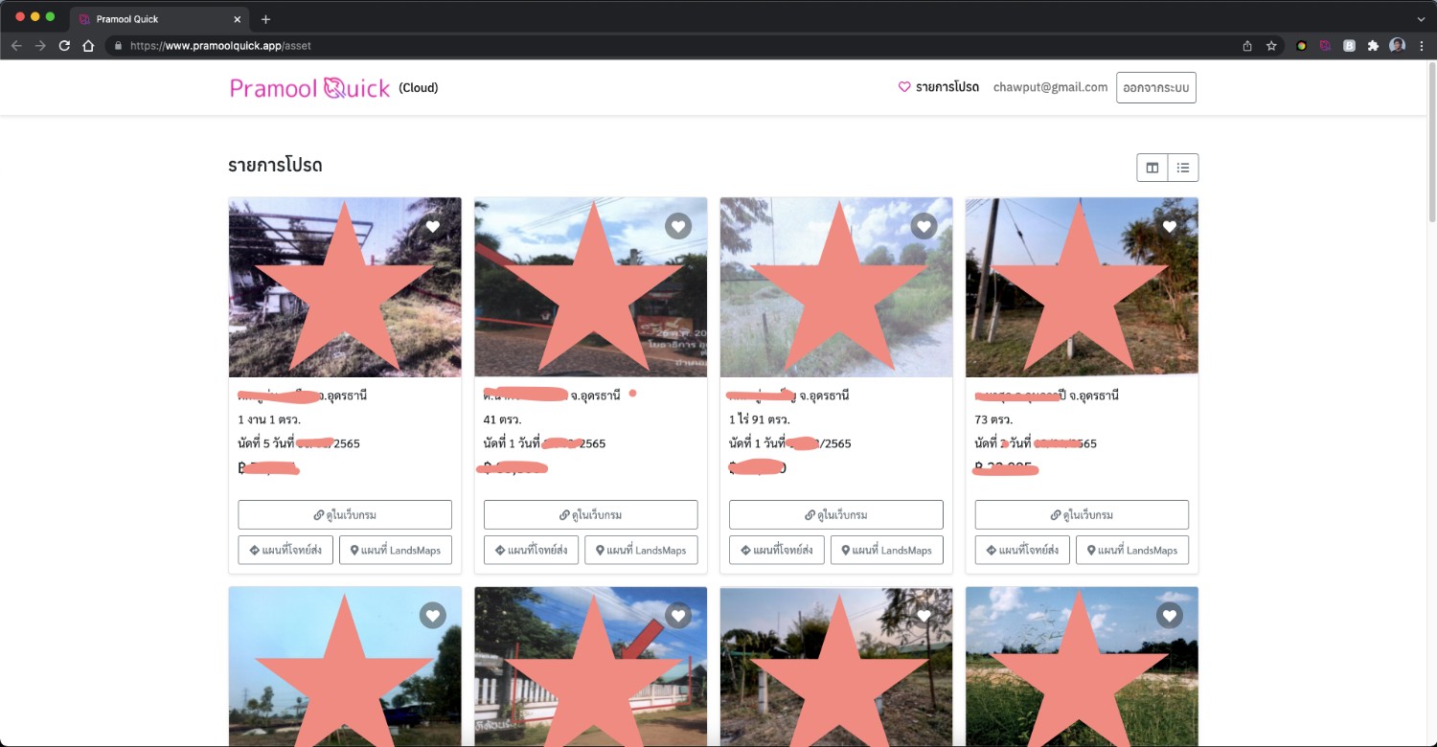Open รายการโปรด favorites link in header
Viewport: 1437px width, 747px height.
(939, 87)
